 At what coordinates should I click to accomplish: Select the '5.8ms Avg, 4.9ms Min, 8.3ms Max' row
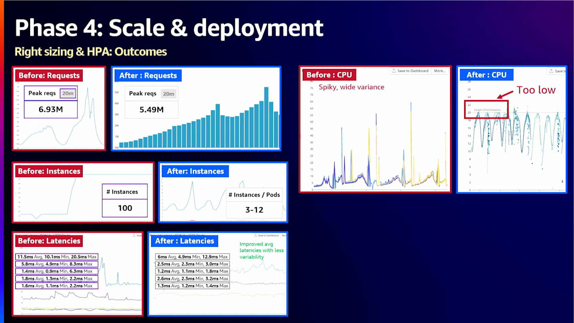(x=56, y=264)
